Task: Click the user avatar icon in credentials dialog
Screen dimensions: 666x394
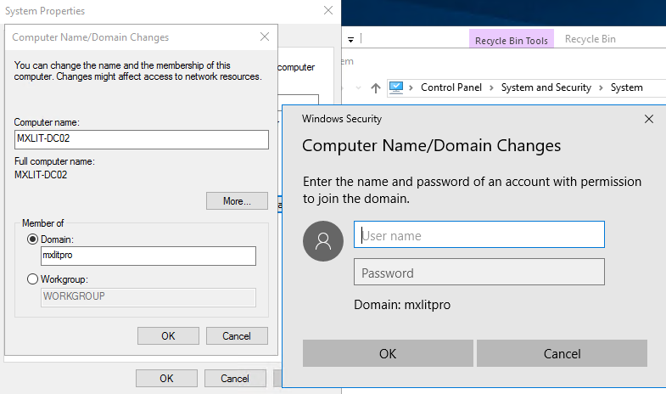Action: tap(323, 242)
